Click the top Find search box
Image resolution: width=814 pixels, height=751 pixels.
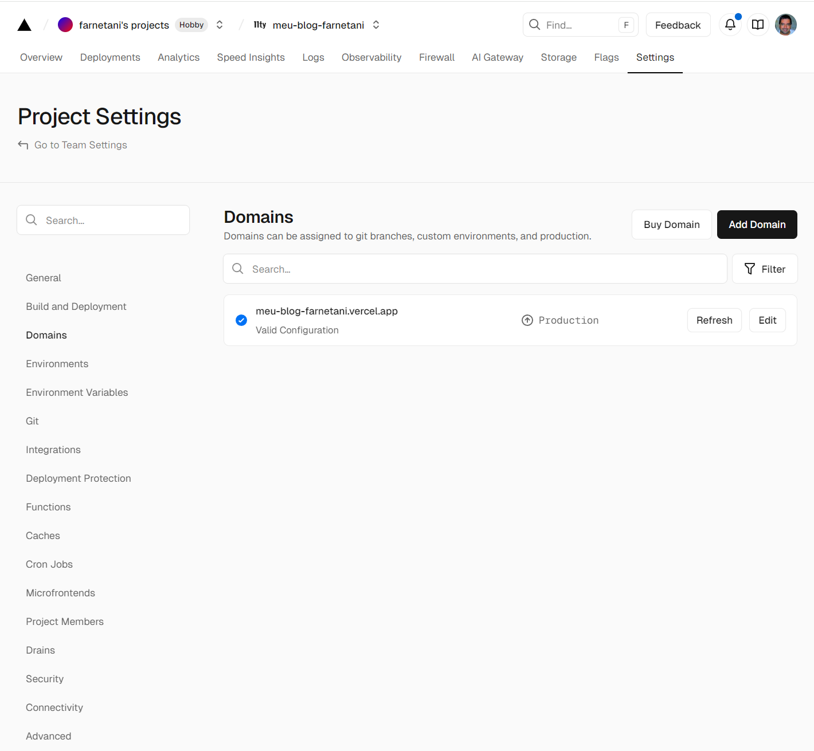[579, 25]
